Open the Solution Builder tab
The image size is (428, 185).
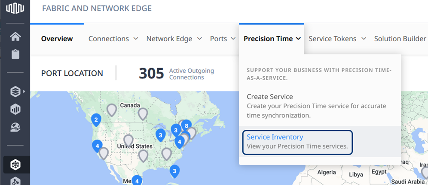(400, 39)
